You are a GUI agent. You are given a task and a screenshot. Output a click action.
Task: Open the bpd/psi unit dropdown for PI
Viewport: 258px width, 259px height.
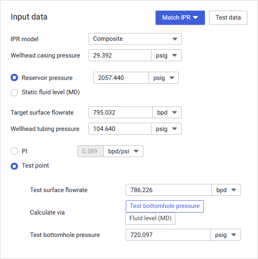123,151
